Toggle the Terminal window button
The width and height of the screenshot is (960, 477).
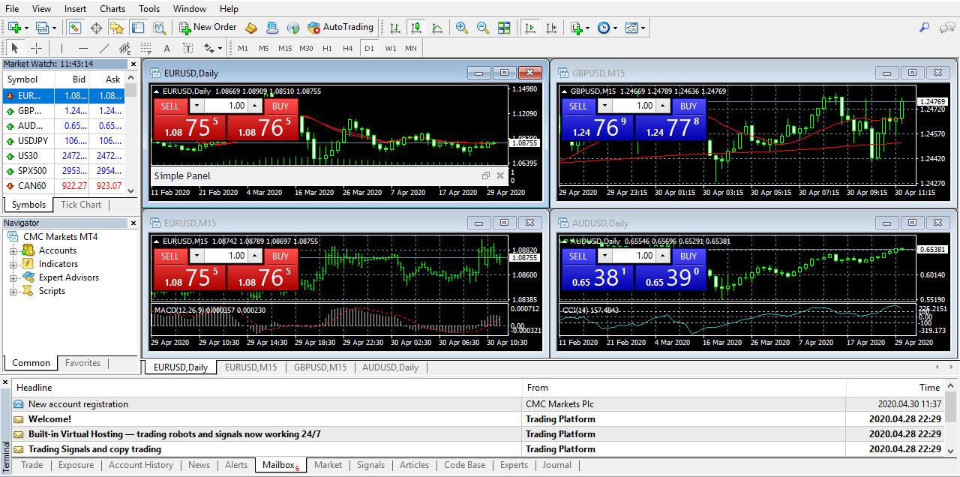click(138, 28)
